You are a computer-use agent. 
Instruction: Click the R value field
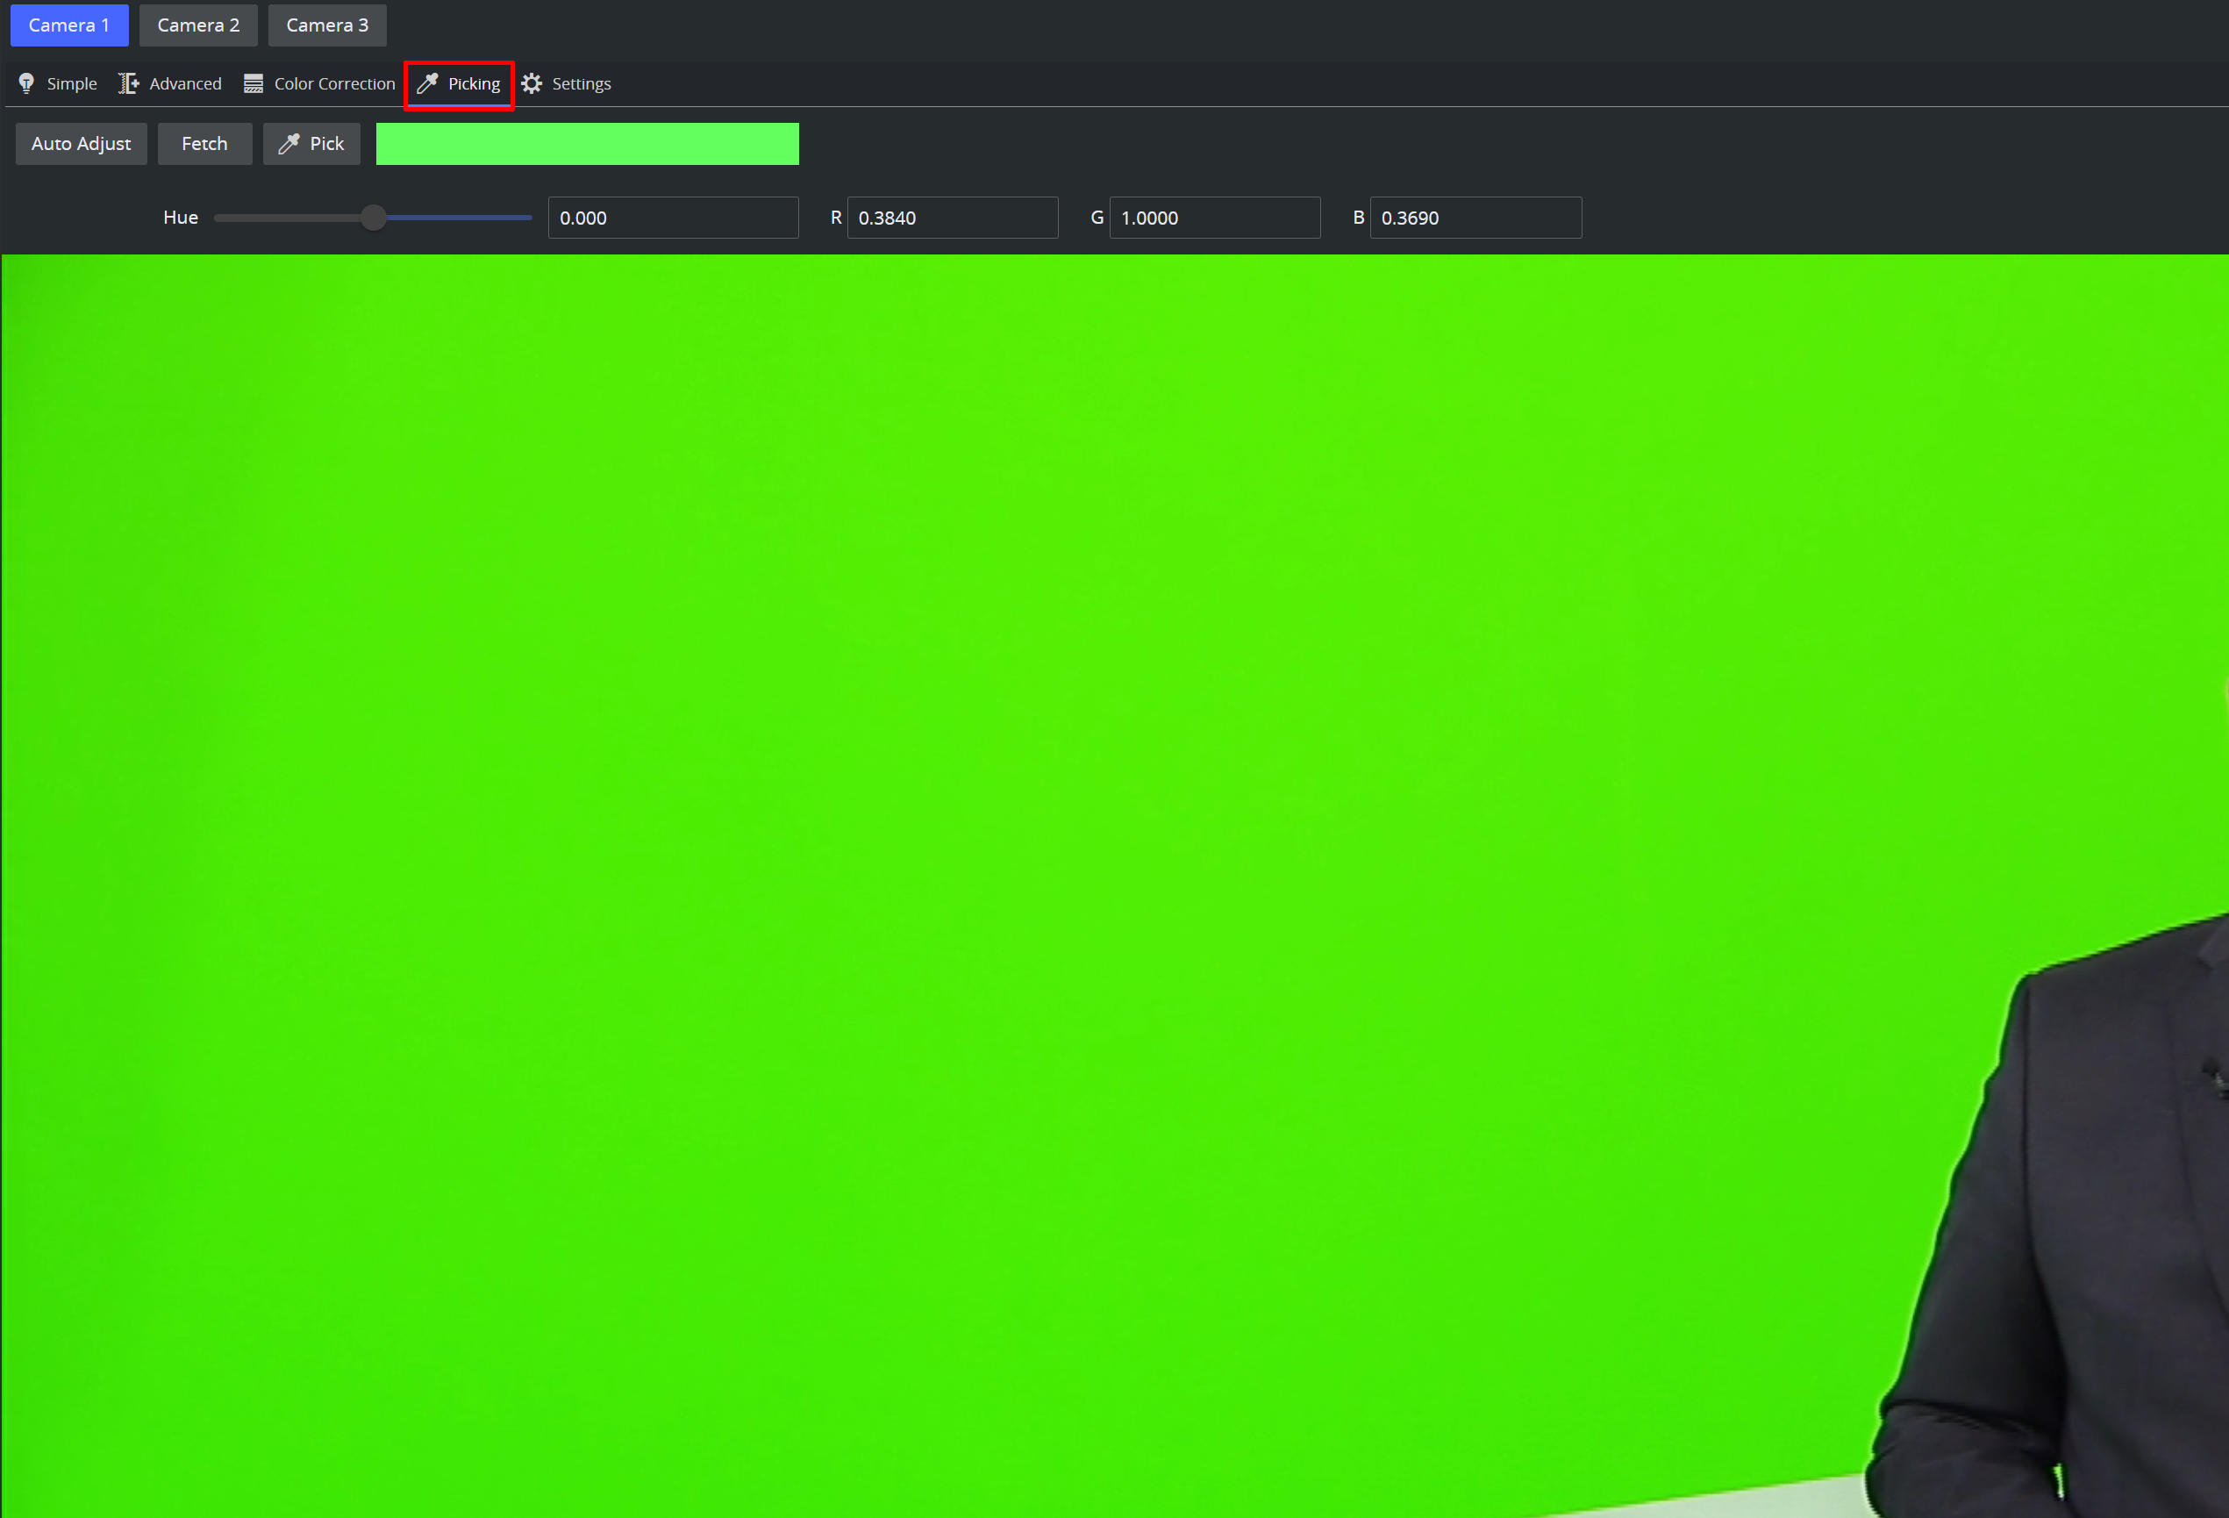(x=952, y=218)
